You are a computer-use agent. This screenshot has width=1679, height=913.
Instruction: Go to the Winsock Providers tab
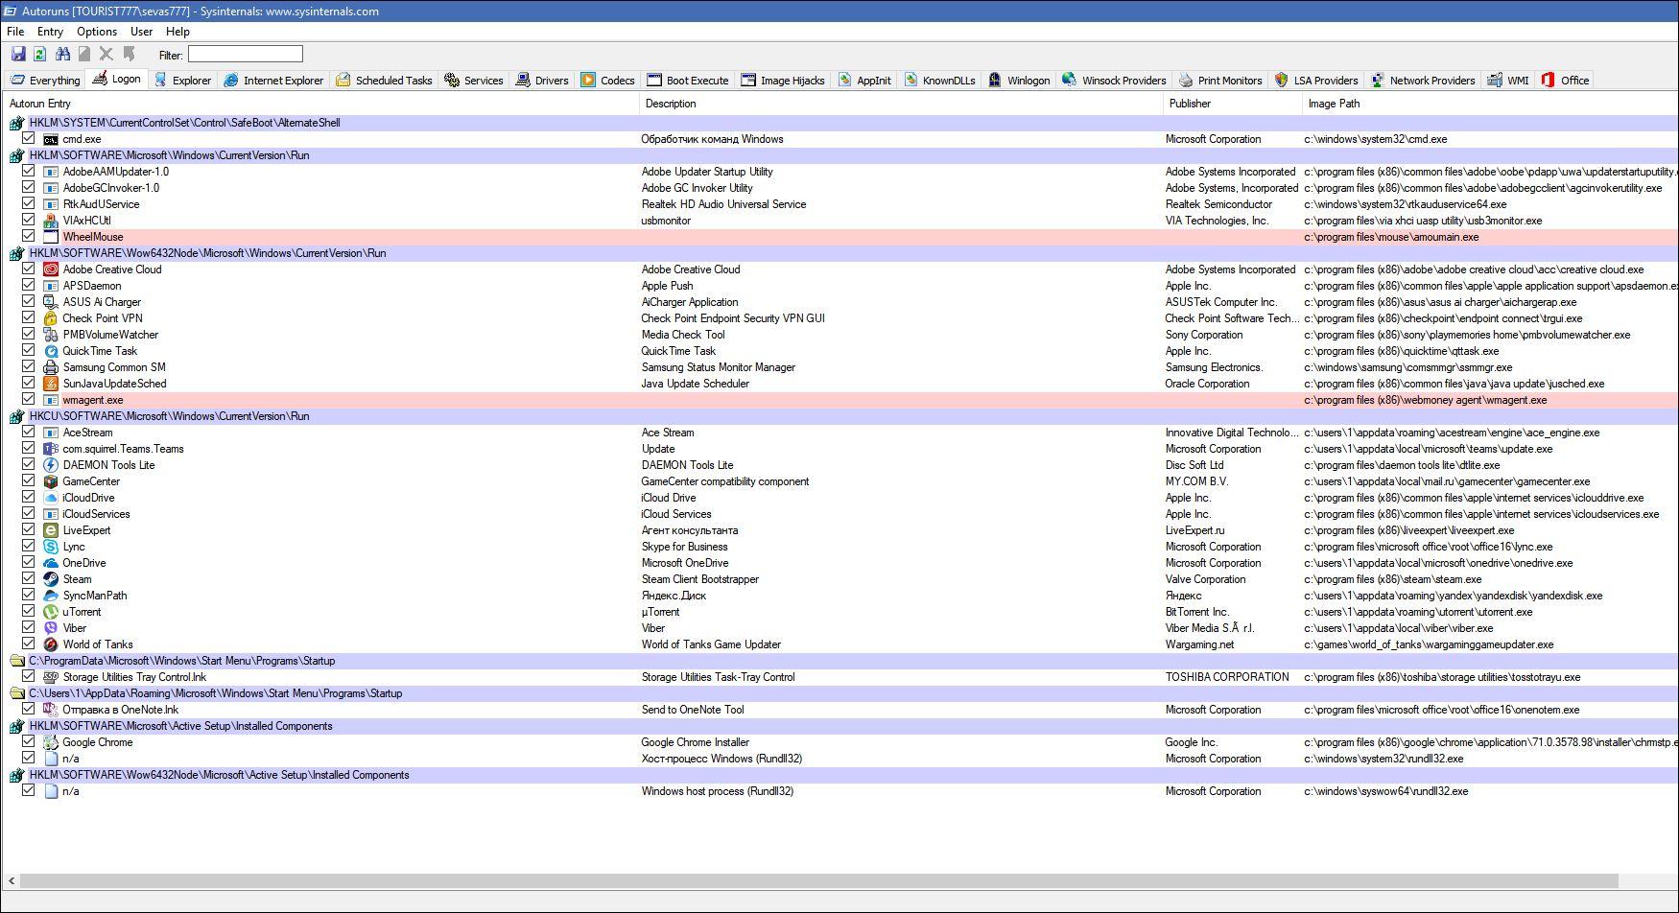(x=1114, y=81)
